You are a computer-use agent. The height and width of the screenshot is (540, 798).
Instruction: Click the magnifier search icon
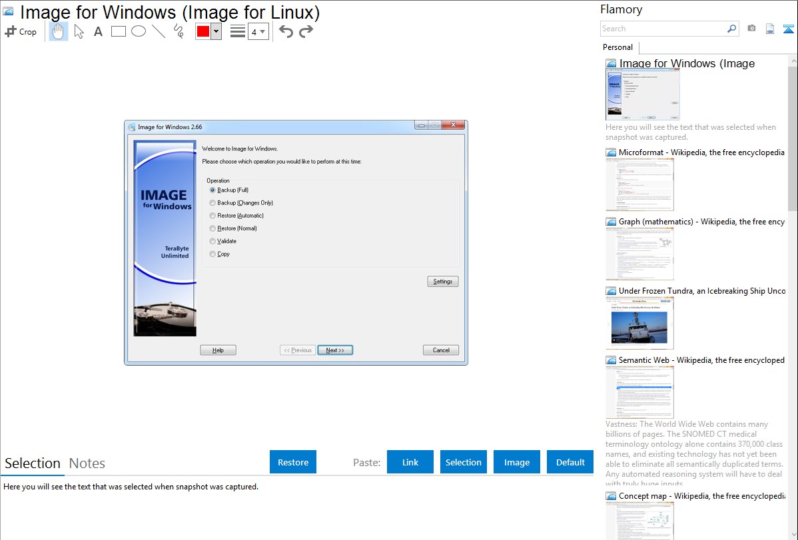coord(731,29)
